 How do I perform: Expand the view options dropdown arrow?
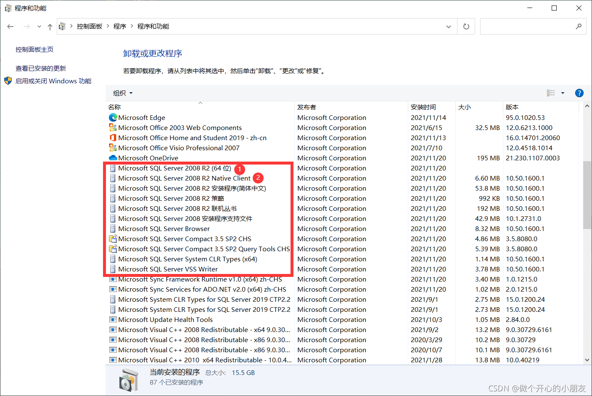click(563, 93)
